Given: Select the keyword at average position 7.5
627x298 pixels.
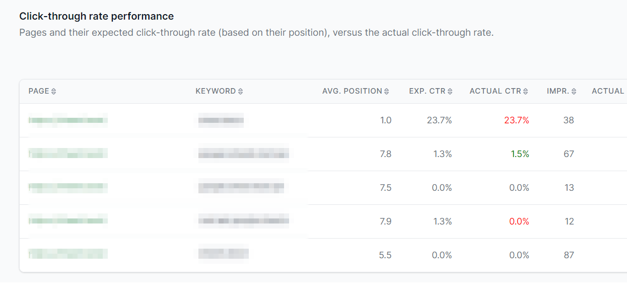Looking at the screenshot, I should [241, 188].
